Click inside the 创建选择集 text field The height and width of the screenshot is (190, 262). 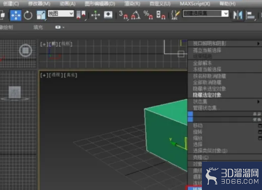[202, 13]
